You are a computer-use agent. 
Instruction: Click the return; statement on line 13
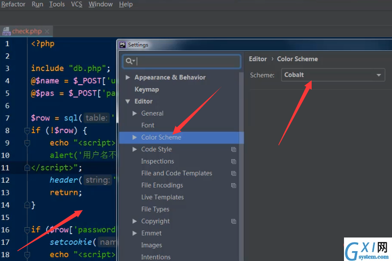66,192
